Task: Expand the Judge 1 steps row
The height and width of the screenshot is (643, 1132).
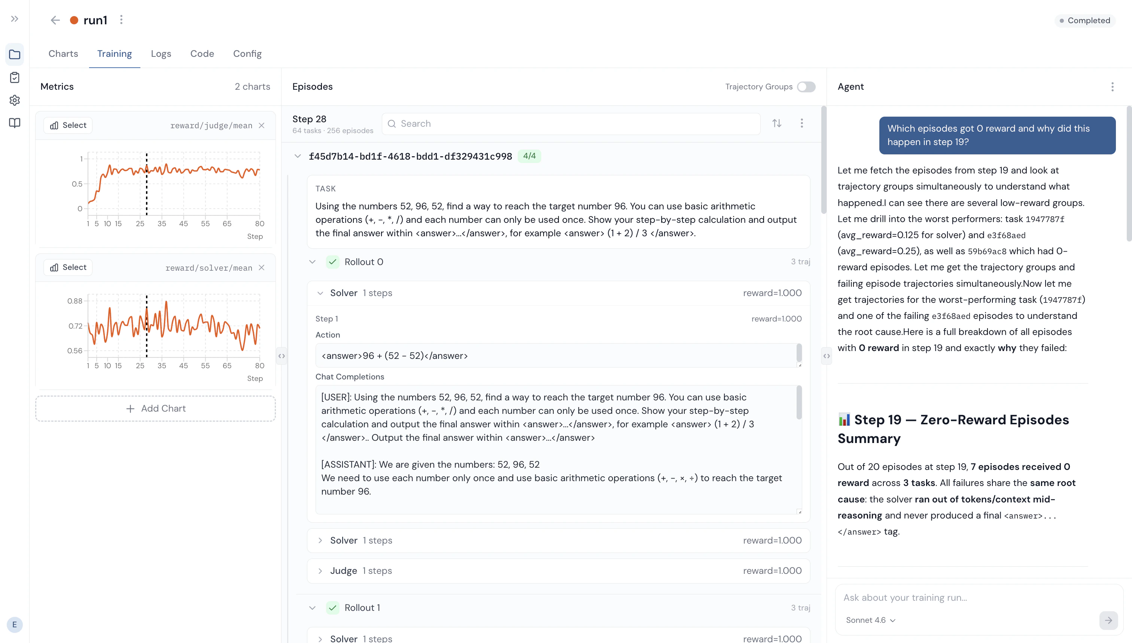Action: (320, 571)
